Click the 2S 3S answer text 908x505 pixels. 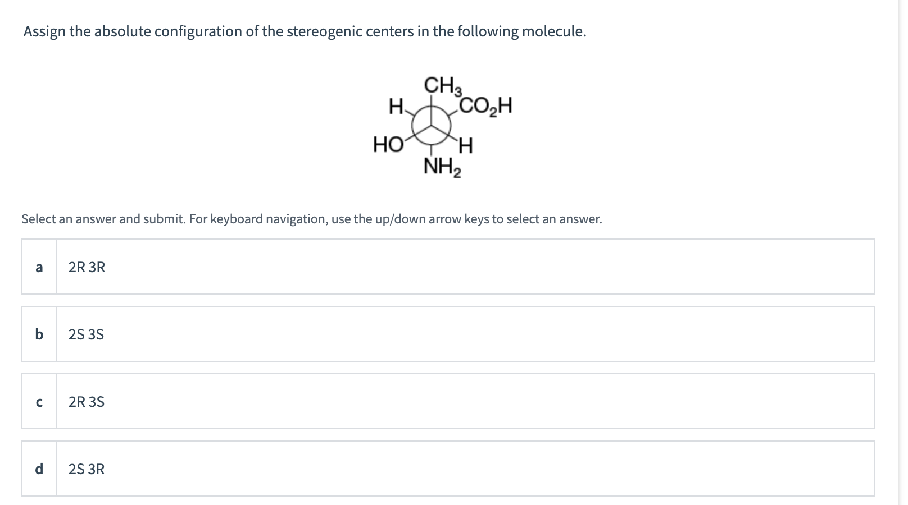pyautogui.click(x=85, y=334)
